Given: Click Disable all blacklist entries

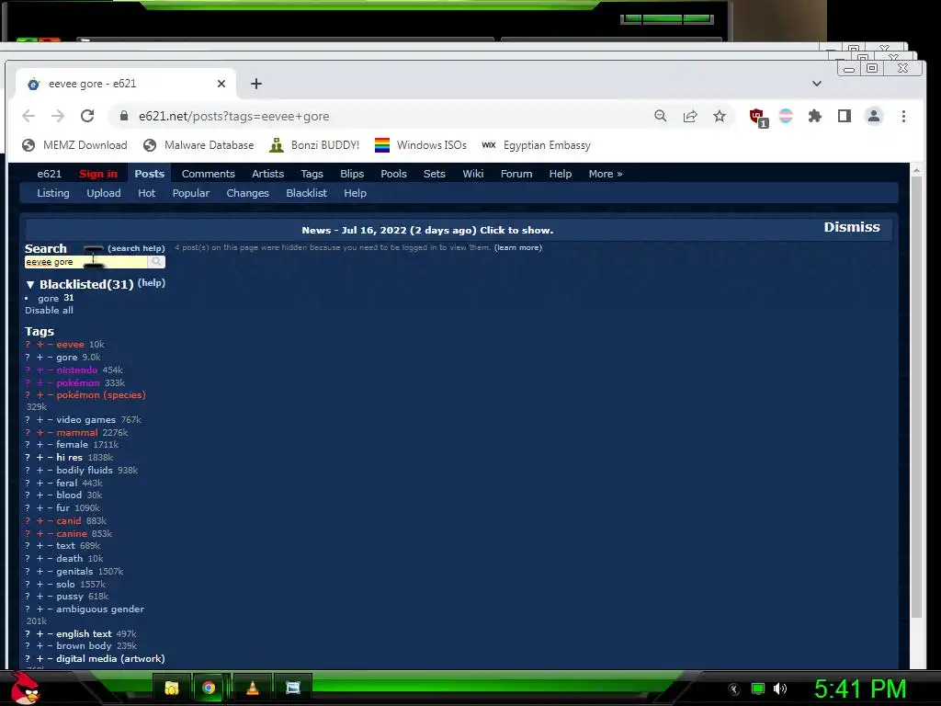Looking at the screenshot, I should click(50, 311).
